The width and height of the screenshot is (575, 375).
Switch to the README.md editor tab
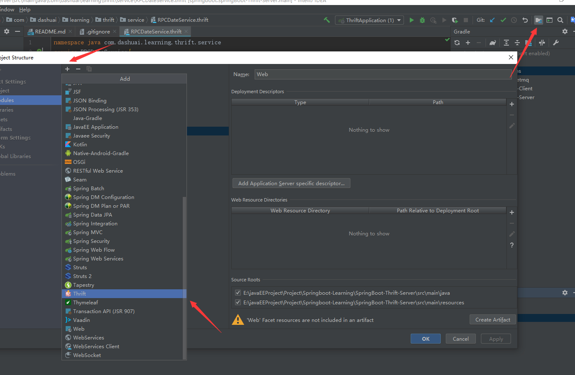[x=49, y=31]
